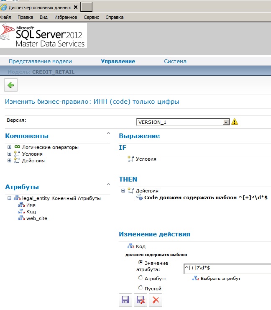
Task: Select the Значение атрибута radio button
Action: tap(141, 262)
